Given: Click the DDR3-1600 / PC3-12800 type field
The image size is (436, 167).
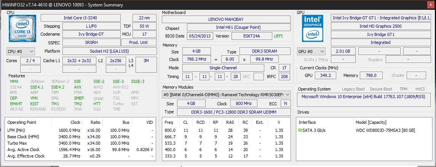Looking at the screenshot, I should 233,112.
